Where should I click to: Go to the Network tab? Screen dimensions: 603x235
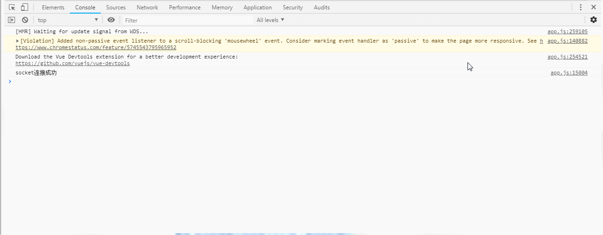click(147, 7)
